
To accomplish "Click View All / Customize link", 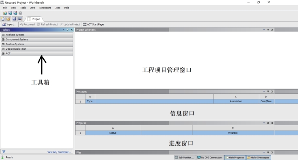I will [x=59, y=152].
